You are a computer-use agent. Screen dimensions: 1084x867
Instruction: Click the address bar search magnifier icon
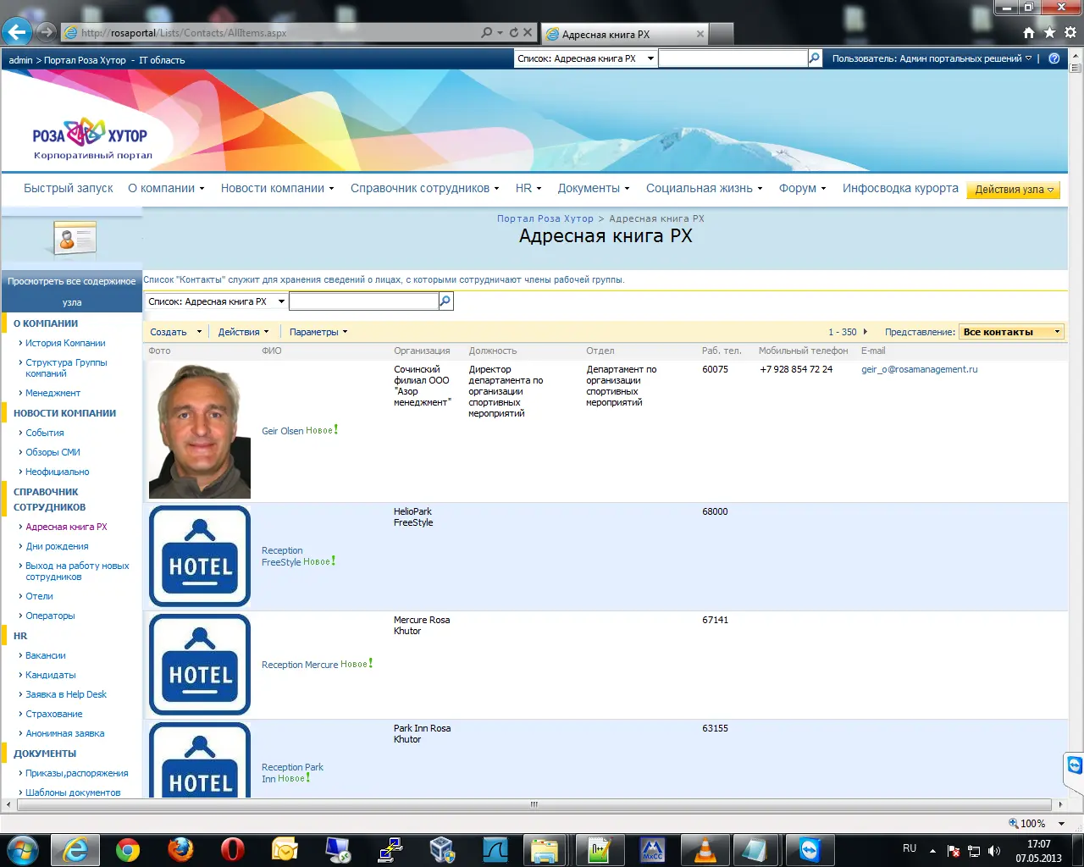(x=487, y=32)
